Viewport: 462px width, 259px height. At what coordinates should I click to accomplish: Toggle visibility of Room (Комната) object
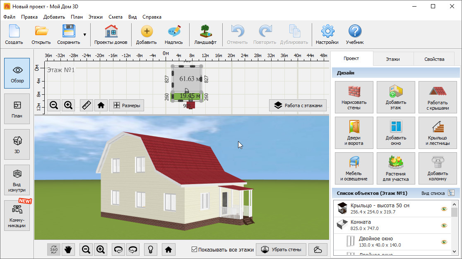[444, 225]
